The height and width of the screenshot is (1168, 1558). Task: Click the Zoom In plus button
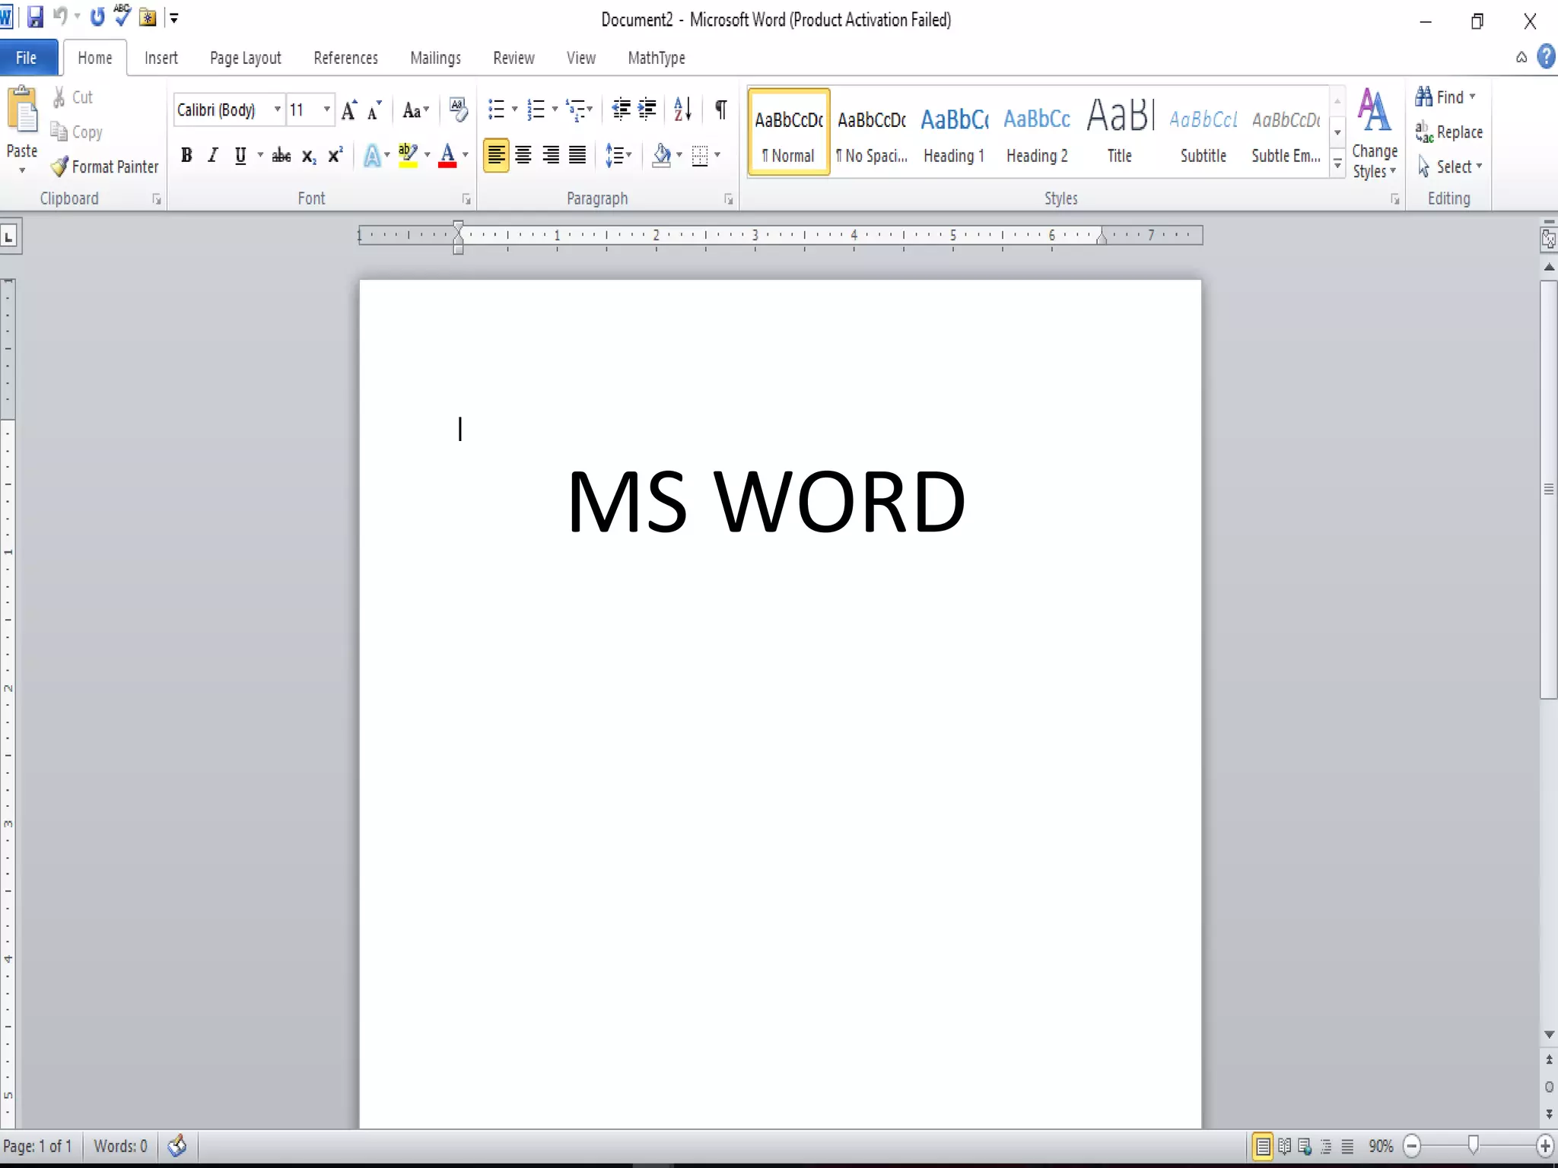1544,1146
